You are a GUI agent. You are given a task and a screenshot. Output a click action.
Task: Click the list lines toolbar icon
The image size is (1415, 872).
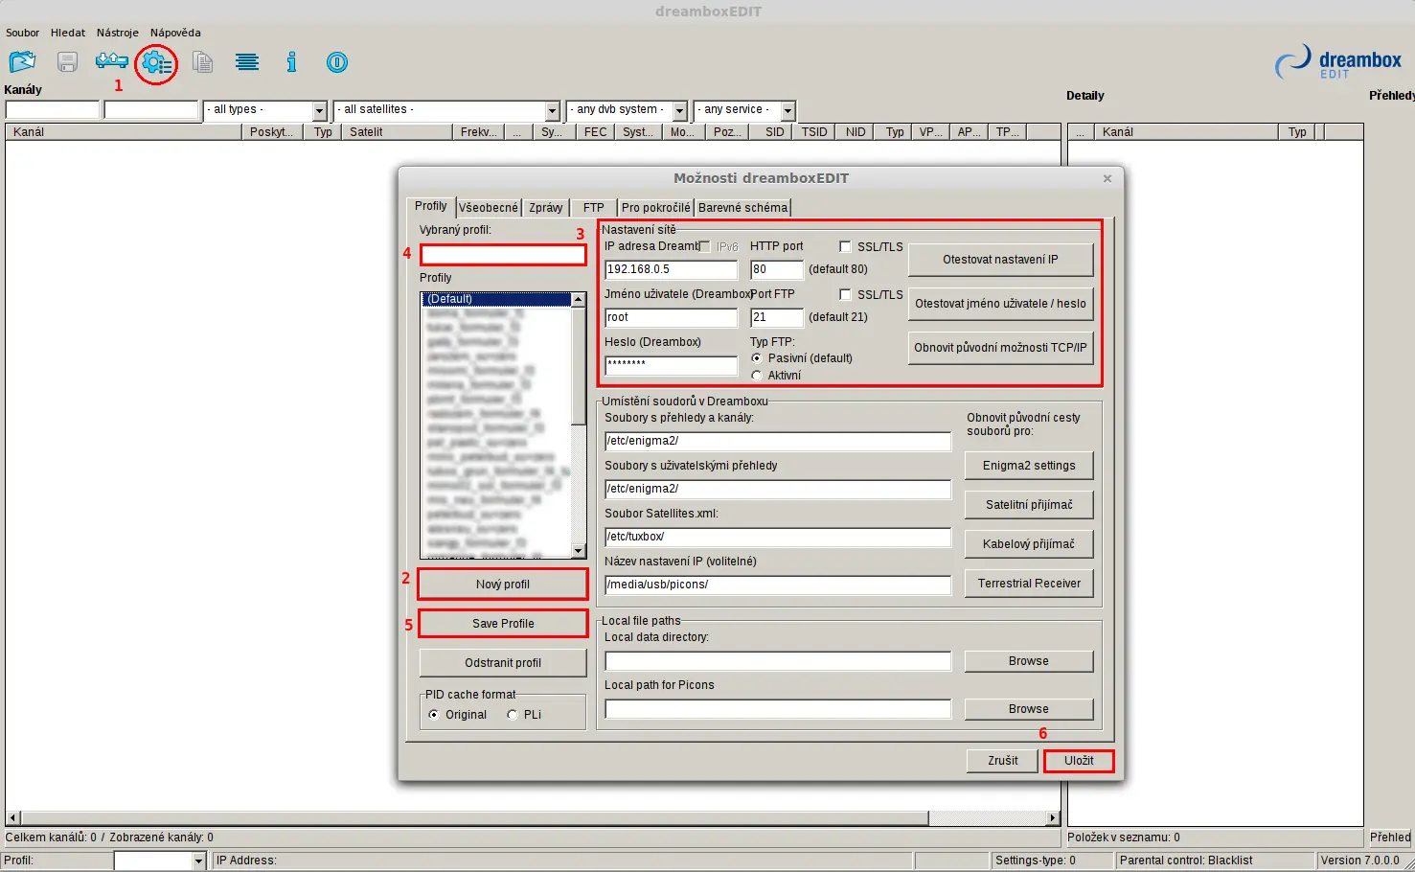[x=247, y=62]
